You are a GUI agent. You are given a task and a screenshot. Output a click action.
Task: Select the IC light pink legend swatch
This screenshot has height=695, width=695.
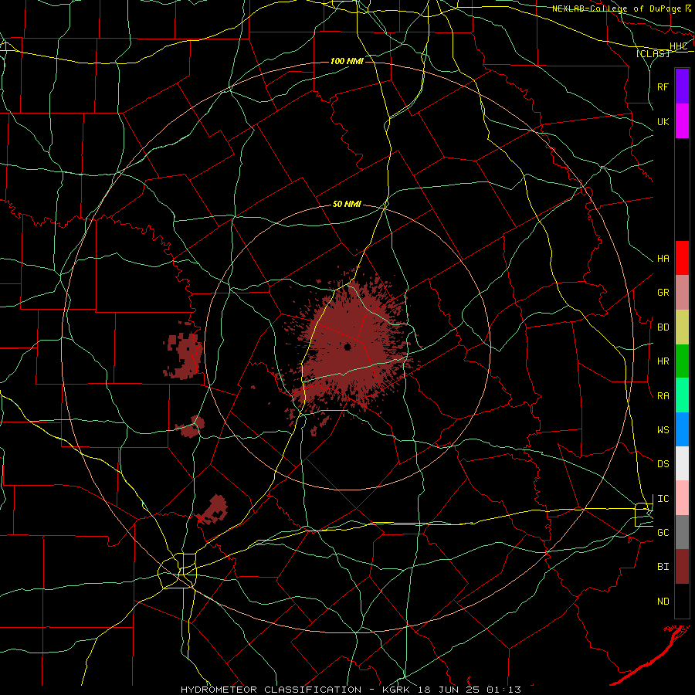[x=682, y=498]
